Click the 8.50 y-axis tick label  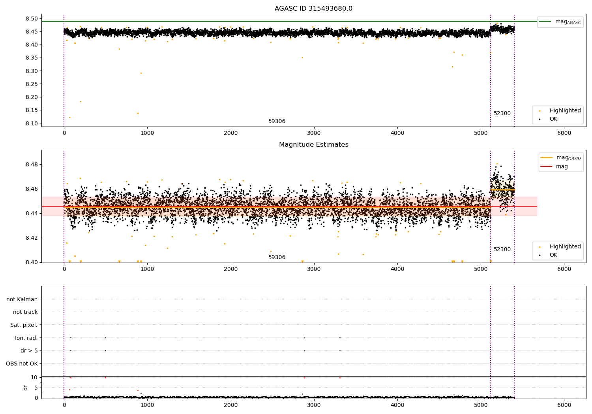(x=32, y=19)
